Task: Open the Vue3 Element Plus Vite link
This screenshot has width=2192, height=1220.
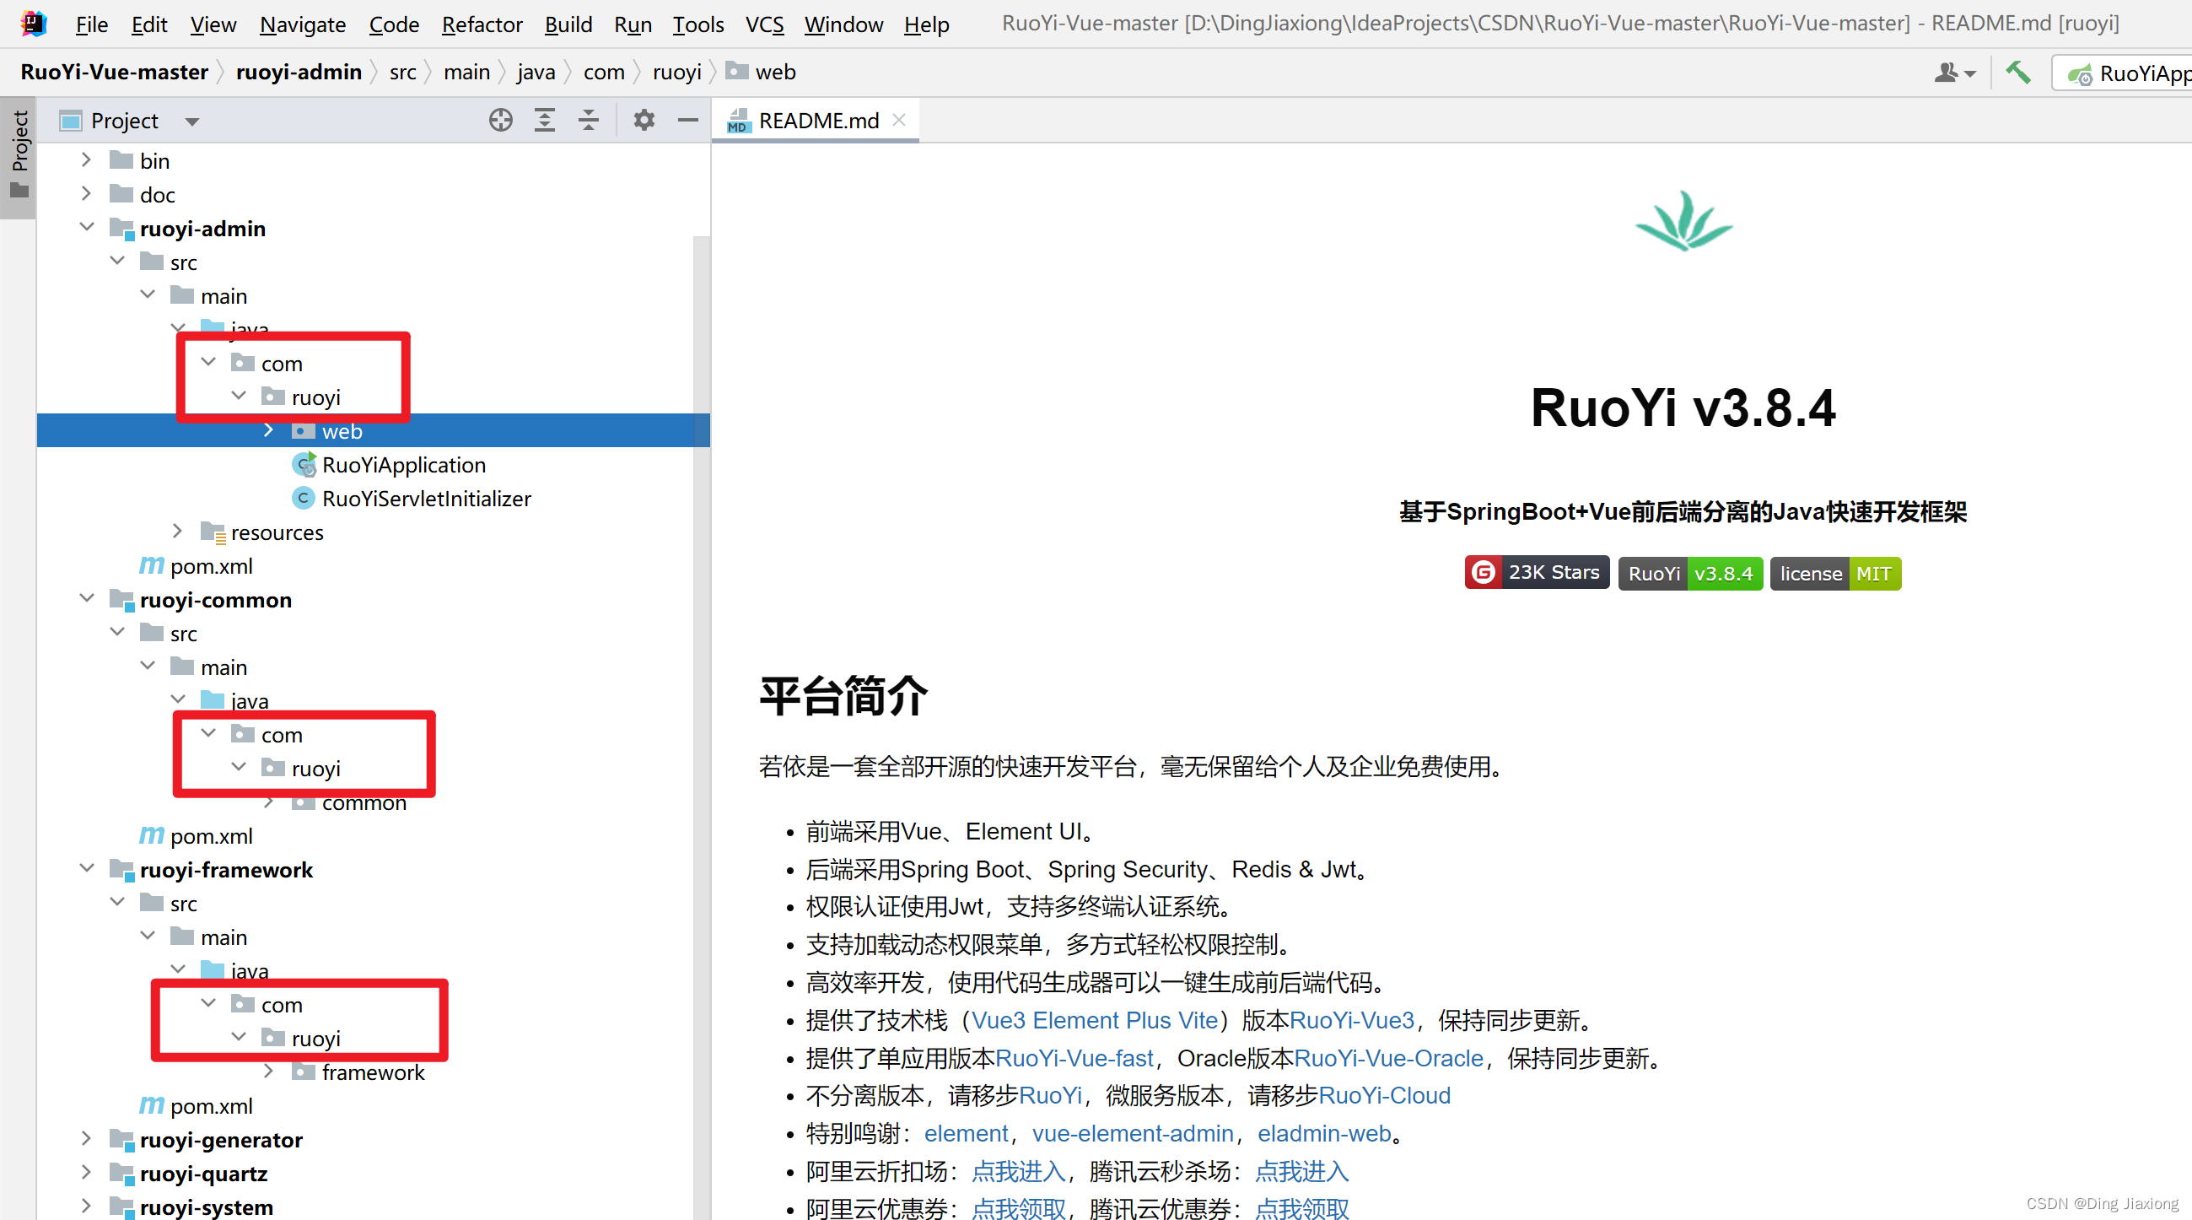Action: [1094, 1020]
